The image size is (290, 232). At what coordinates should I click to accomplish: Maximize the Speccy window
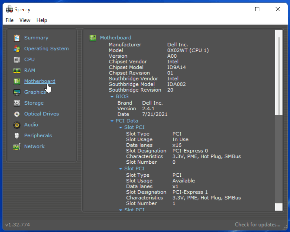[257, 9]
